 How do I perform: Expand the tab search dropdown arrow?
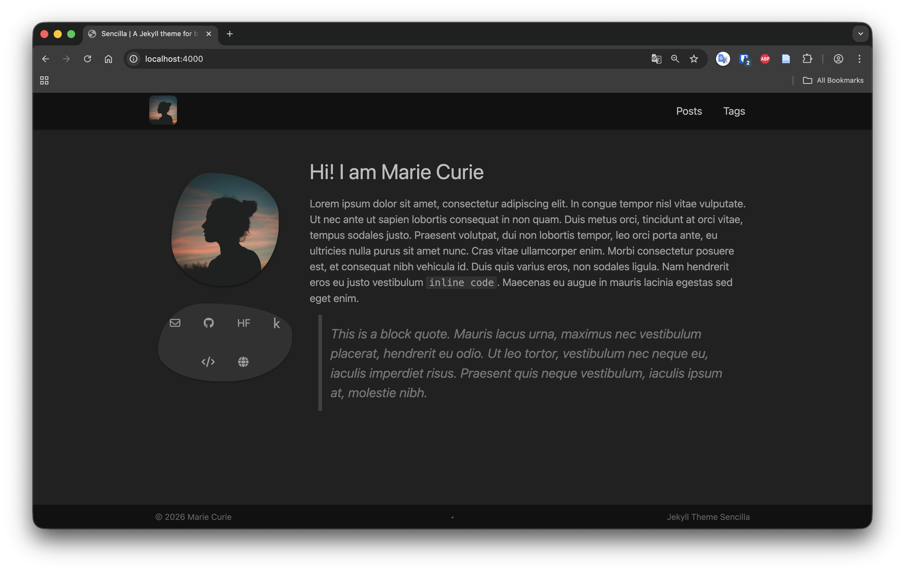[x=860, y=34]
